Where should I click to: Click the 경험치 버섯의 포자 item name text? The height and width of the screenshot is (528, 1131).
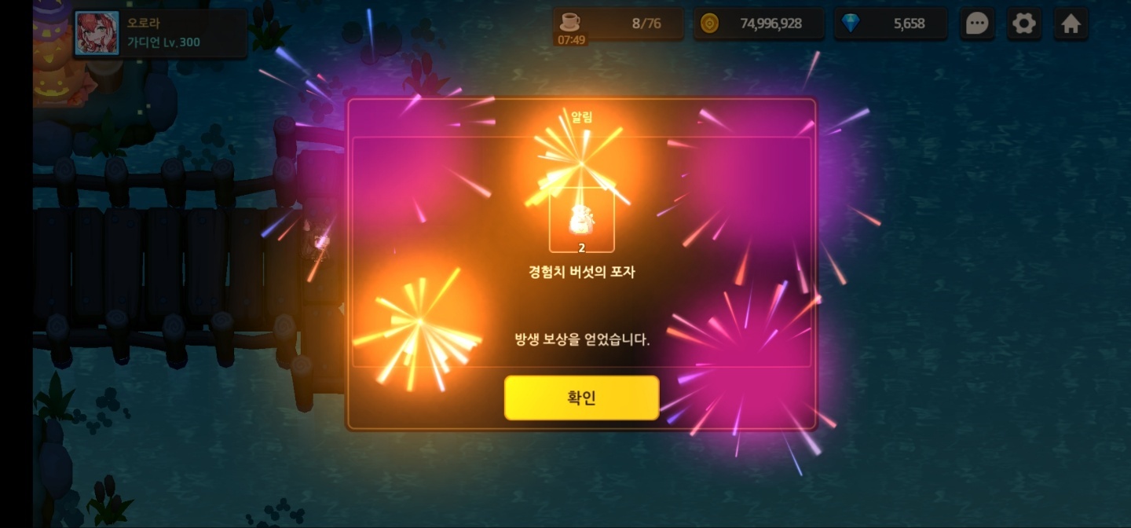pos(581,273)
